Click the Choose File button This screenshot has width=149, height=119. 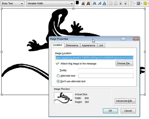coord(124,63)
